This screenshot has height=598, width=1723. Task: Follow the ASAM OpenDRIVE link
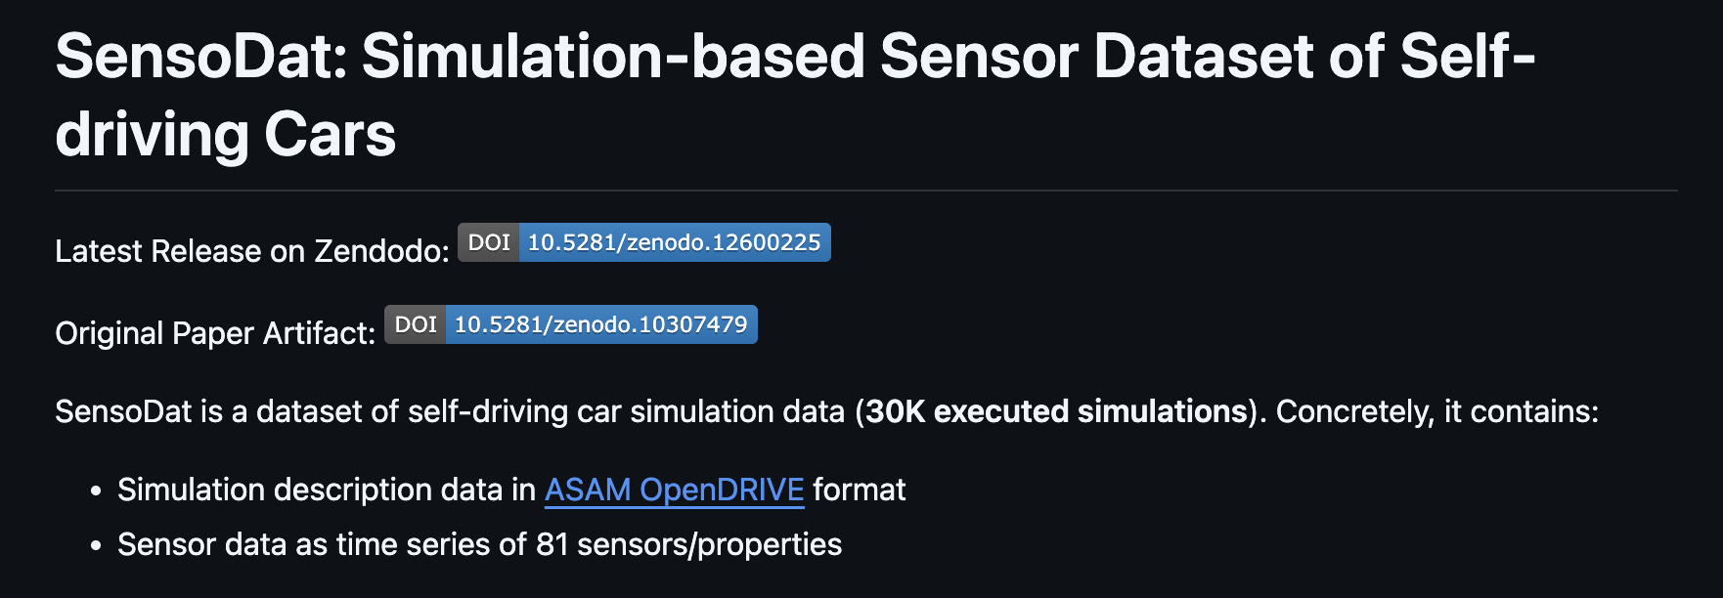click(675, 490)
